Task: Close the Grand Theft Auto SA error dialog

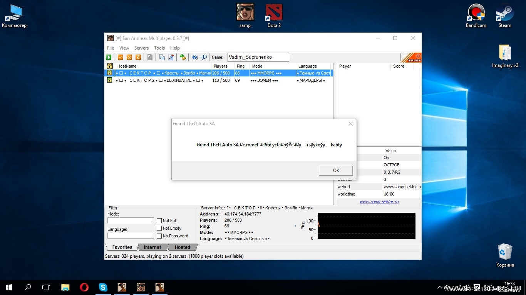Action: pyautogui.click(x=350, y=124)
